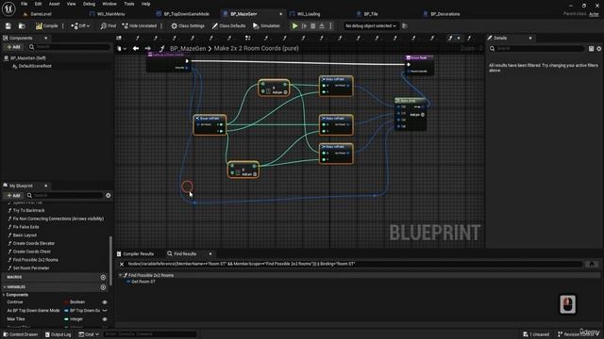Viewport: 604px width, 339px height.
Task: Select Fix False Exits function
Action: point(25,227)
